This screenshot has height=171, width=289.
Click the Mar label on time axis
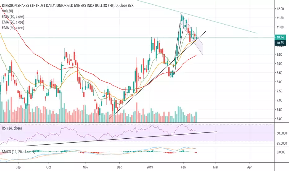tap(216, 167)
